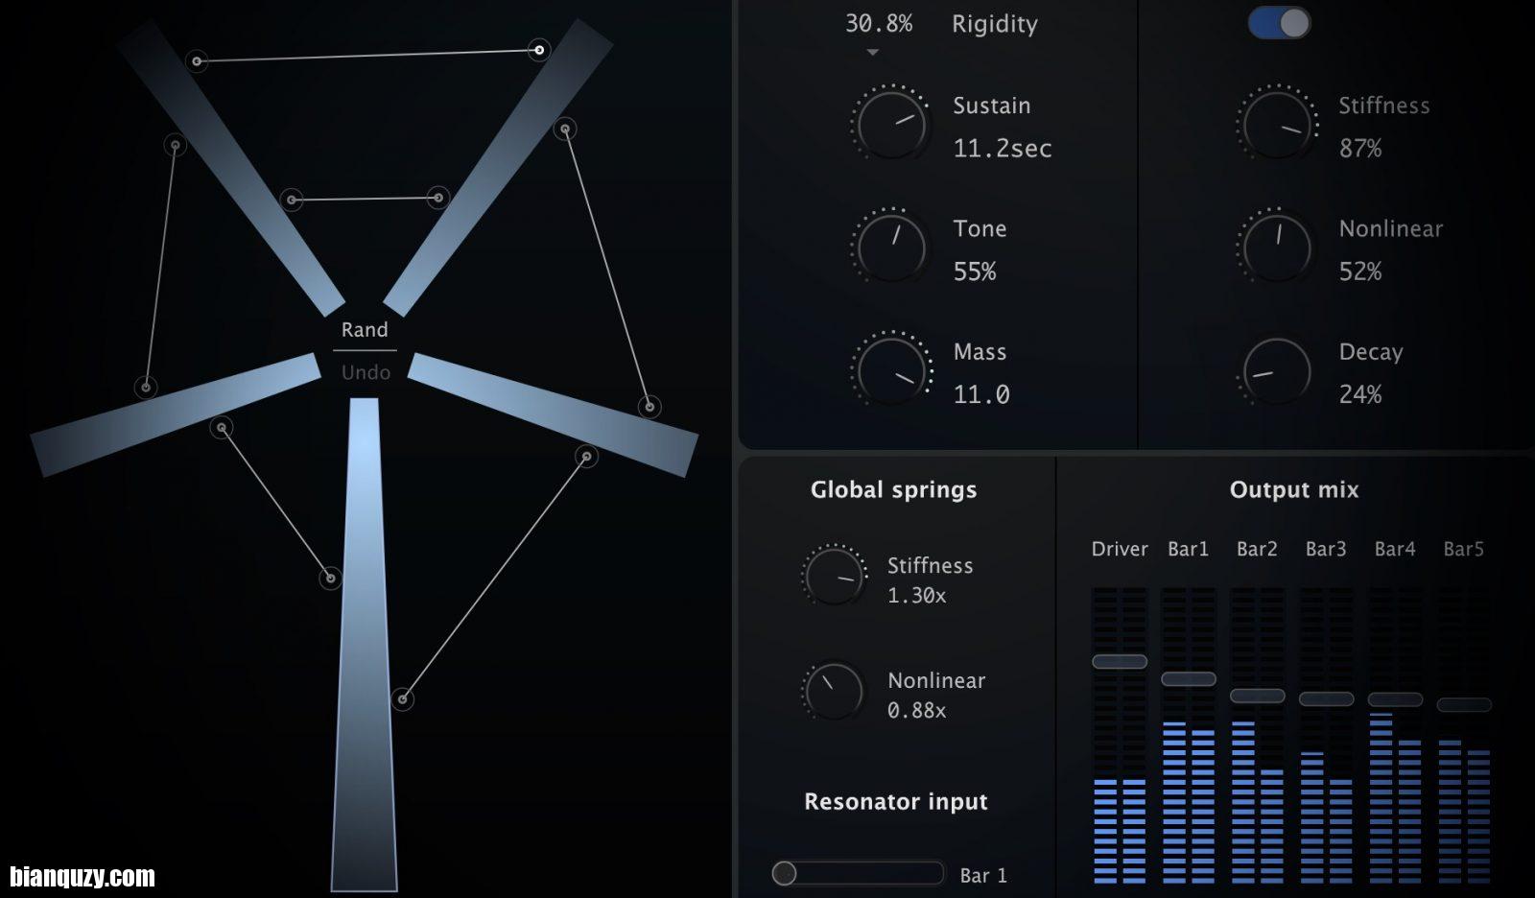
Task: Click the Bar1 output fader handle
Action: pyautogui.click(x=1189, y=678)
